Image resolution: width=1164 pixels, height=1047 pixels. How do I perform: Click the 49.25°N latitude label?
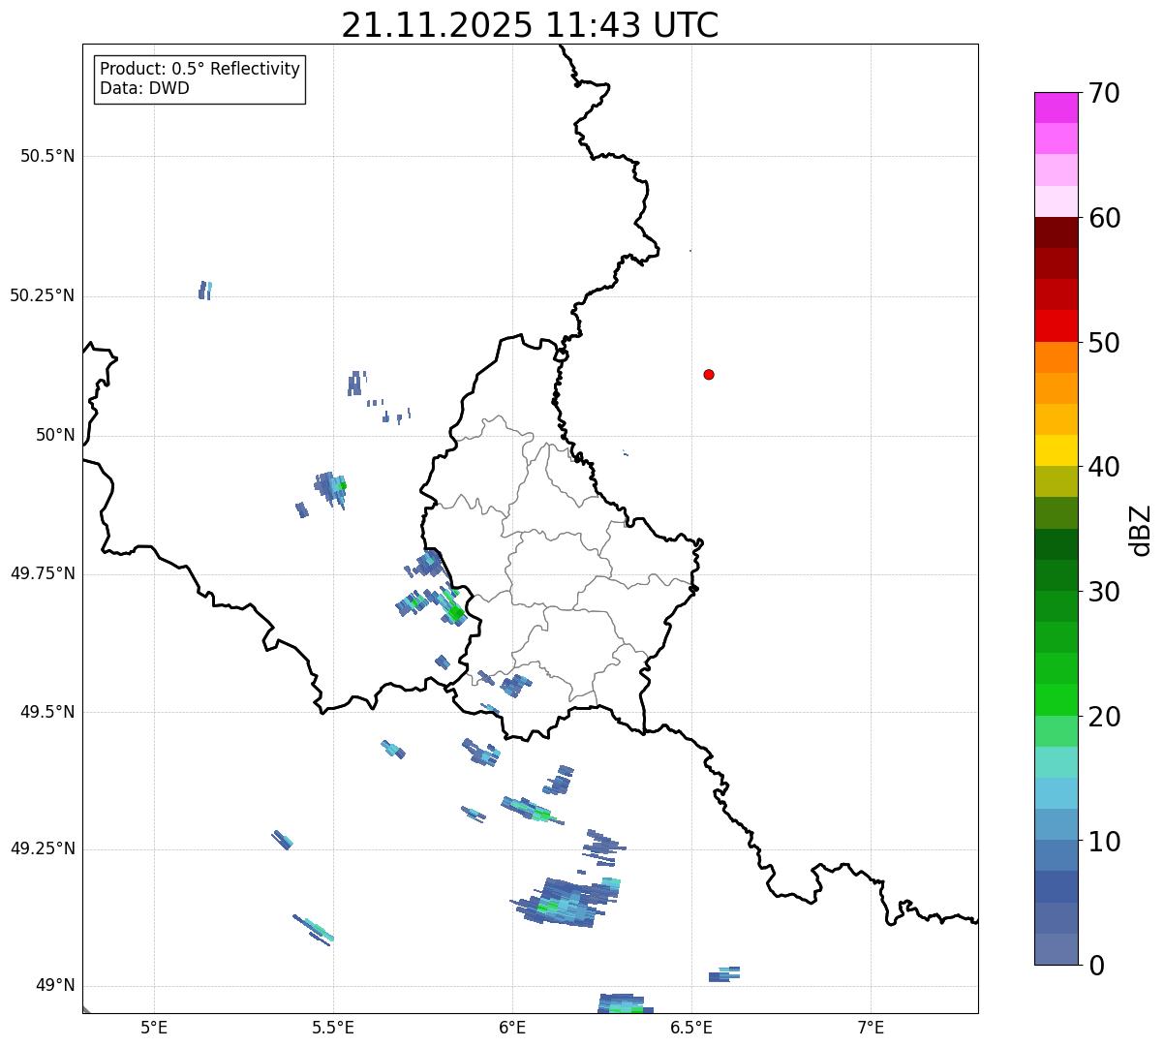(43, 848)
